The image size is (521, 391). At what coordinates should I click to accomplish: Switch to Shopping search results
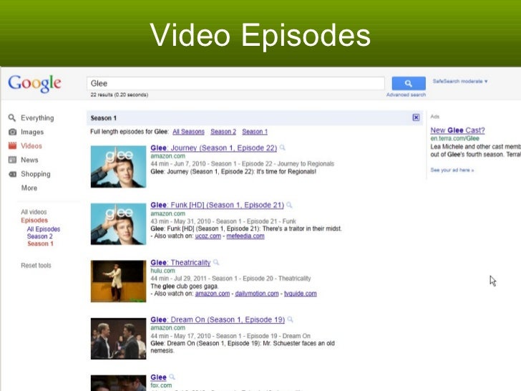(36, 174)
